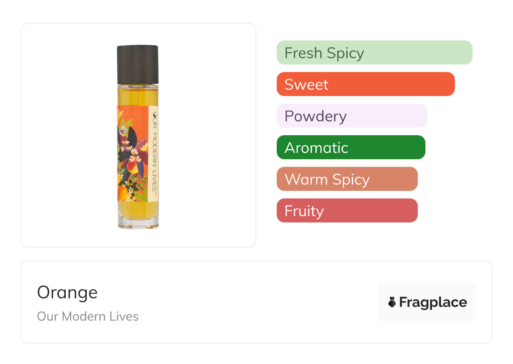The height and width of the screenshot is (364, 513).
Task: Click the vertical Our Modern Lives label text
Action: (x=155, y=156)
